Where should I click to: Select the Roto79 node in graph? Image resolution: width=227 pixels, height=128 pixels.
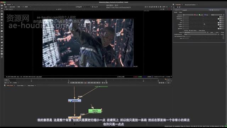(95, 111)
